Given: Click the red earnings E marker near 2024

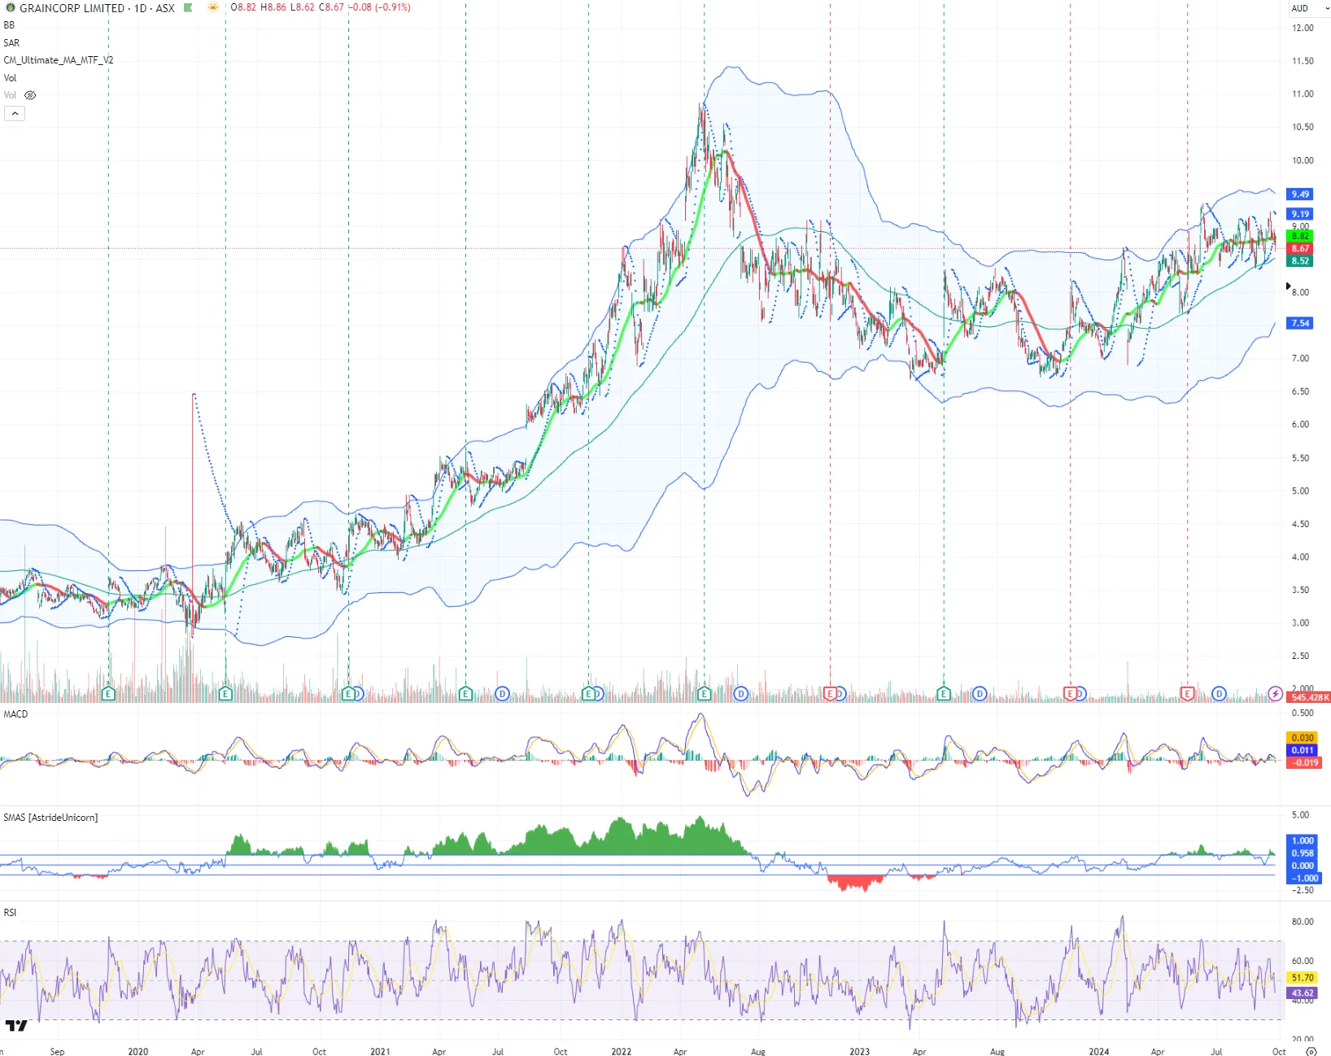Looking at the screenshot, I should click(x=1070, y=694).
